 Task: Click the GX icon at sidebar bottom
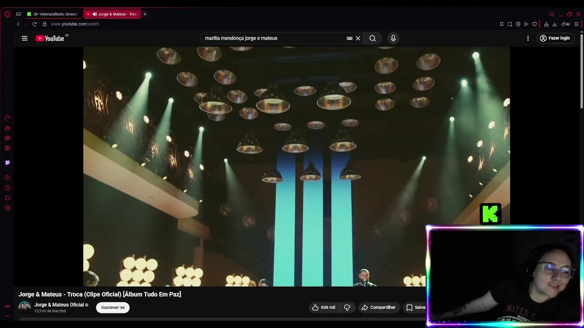click(x=7, y=307)
